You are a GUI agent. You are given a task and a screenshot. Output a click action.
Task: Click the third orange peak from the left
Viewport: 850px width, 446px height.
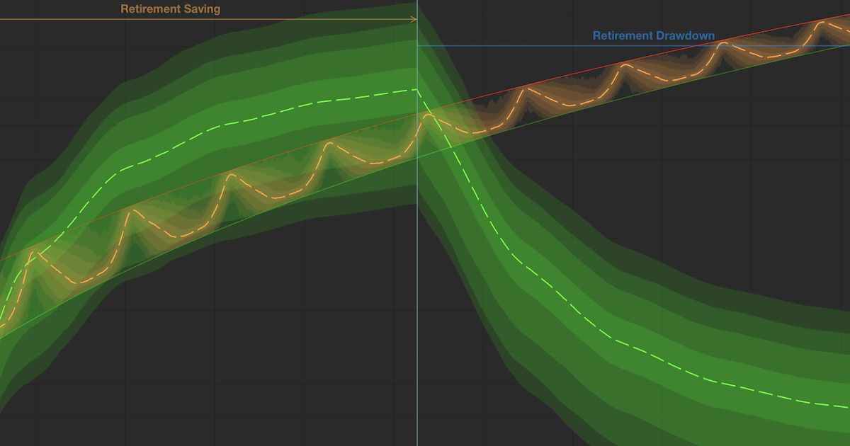point(229,174)
